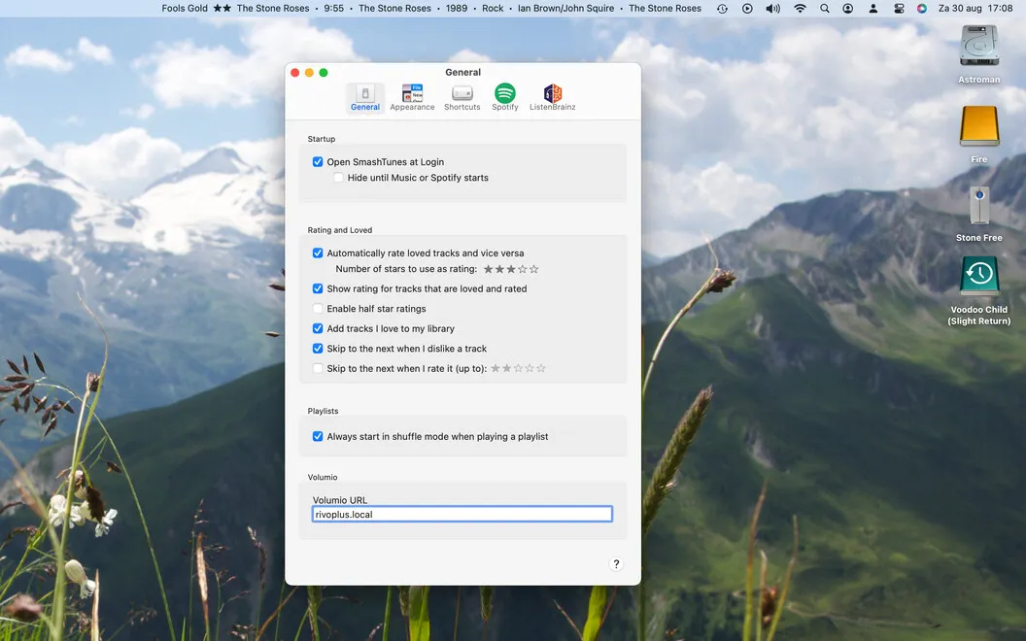The image size is (1026, 641).
Task: Open the SmashTunes Fools Gold menu bar item
Action: (431, 9)
